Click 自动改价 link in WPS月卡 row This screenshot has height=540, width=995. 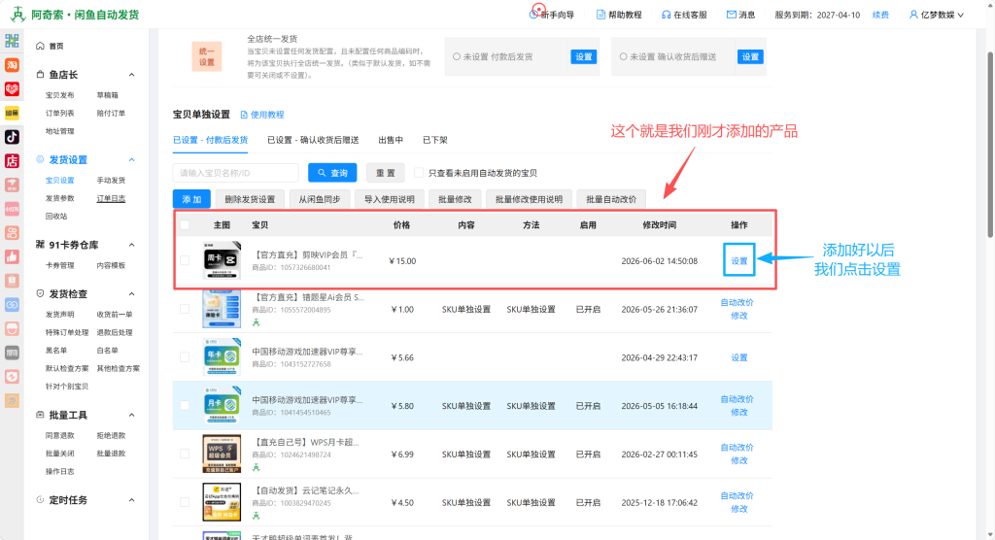coord(737,448)
